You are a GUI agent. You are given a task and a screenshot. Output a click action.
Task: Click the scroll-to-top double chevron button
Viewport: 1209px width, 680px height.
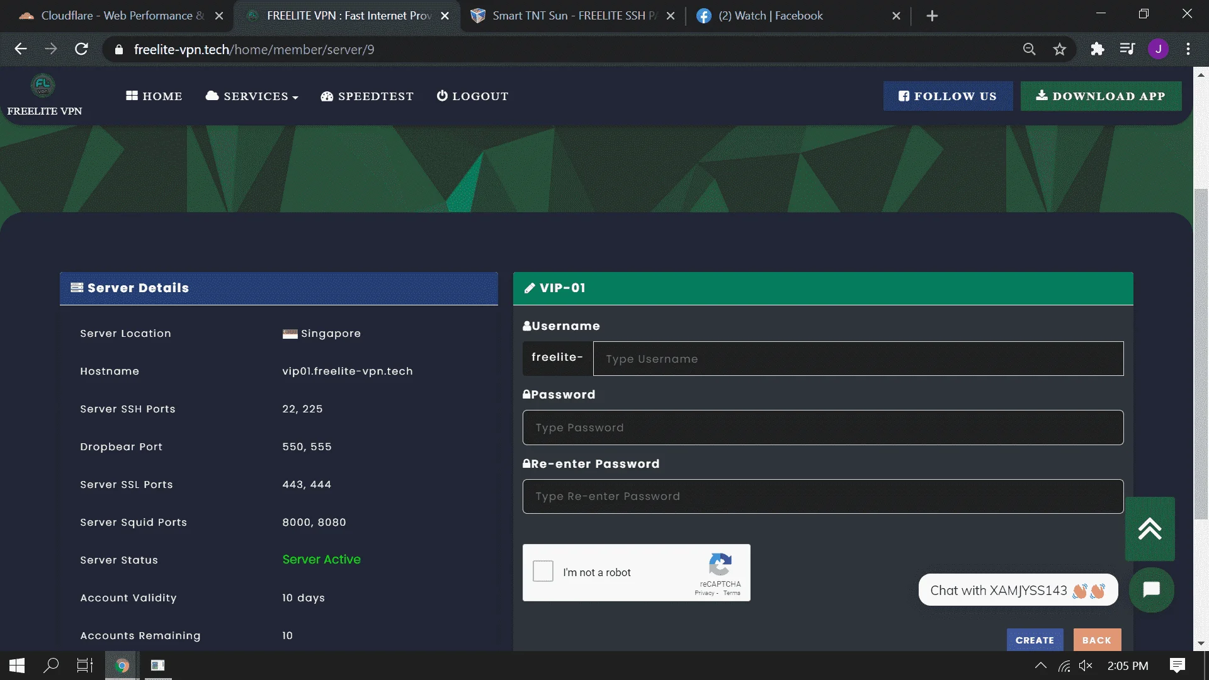pos(1150,529)
